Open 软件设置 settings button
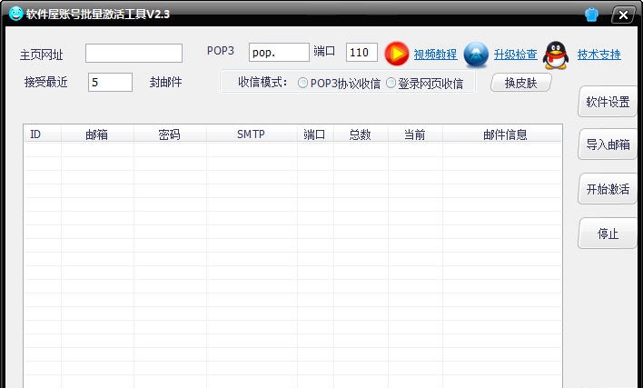The width and height of the screenshot is (643, 388). (x=608, y=102)
